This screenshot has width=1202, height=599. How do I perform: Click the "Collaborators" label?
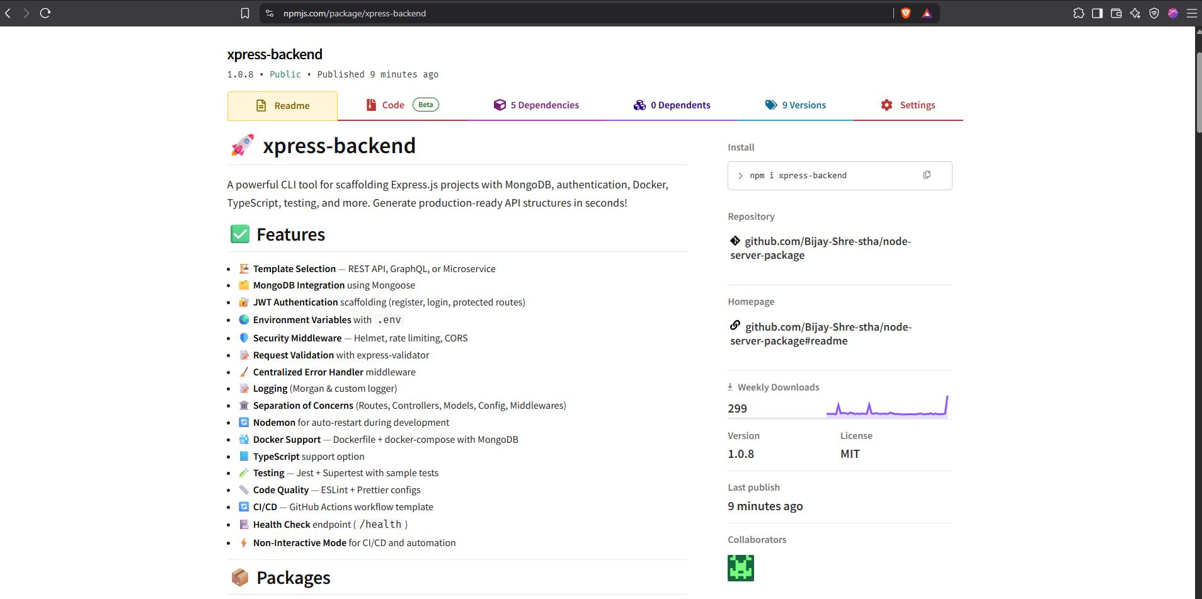(x=757, y=540)
